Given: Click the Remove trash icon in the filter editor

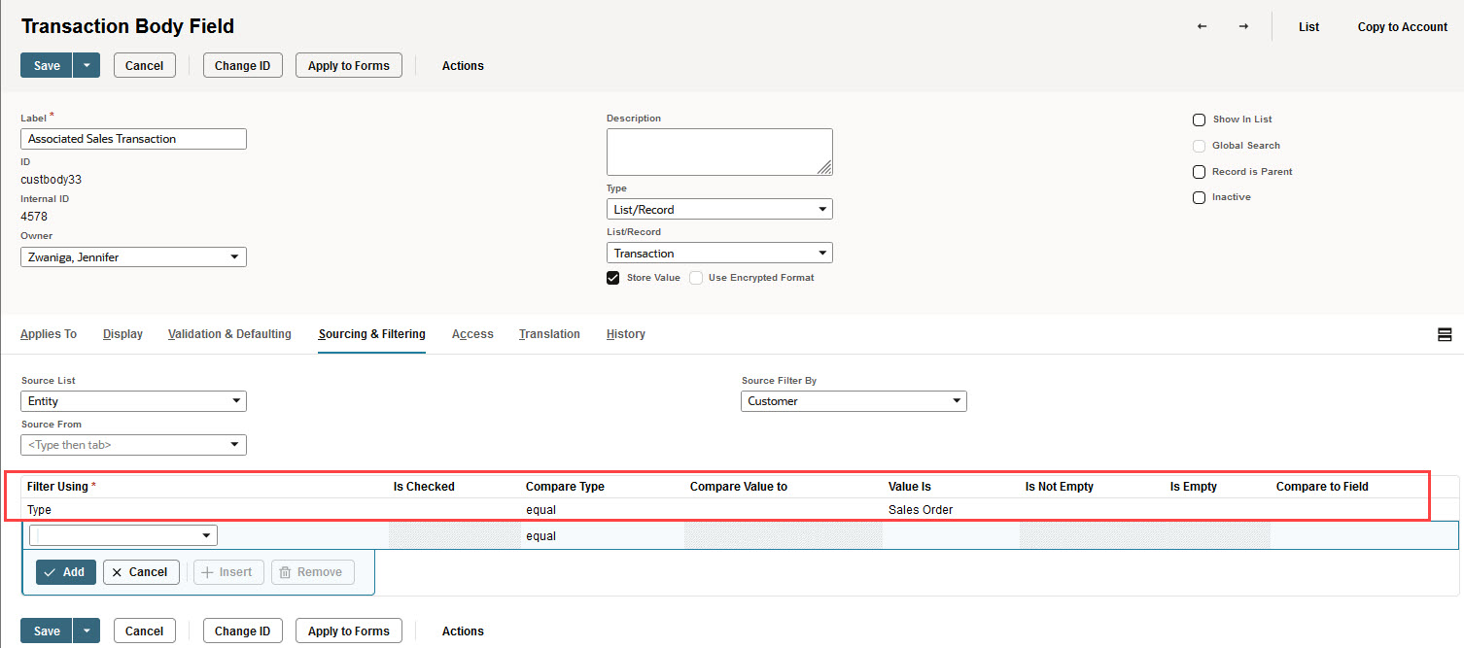Looking at the screenshot, I should coord(312,571).
